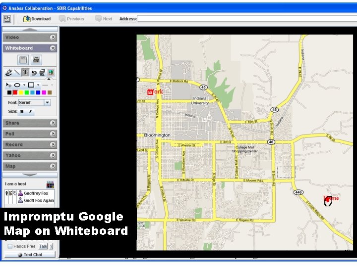Click the Next navigation button
The width and height of the screenshot is (357, 267).
click(104, 19)
